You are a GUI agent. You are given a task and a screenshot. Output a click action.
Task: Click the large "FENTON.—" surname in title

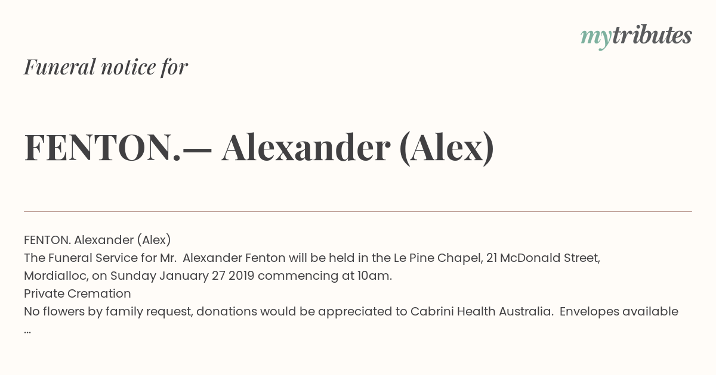click(118, 148)
